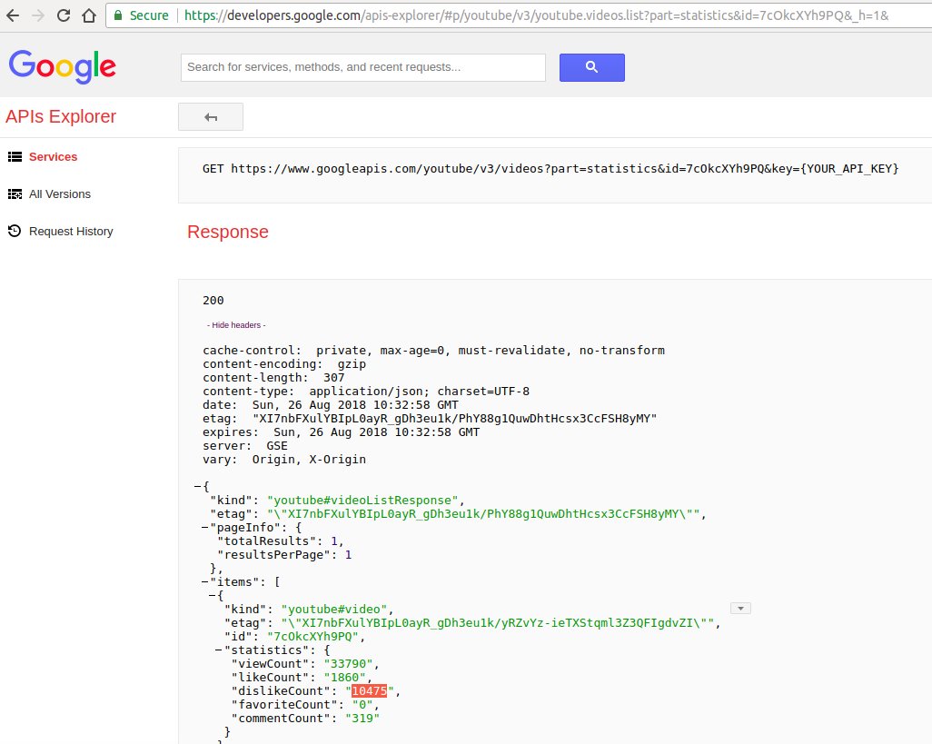Click the item etag JSON value
This screenshot has height=744, width=932.
pos(498,623)
